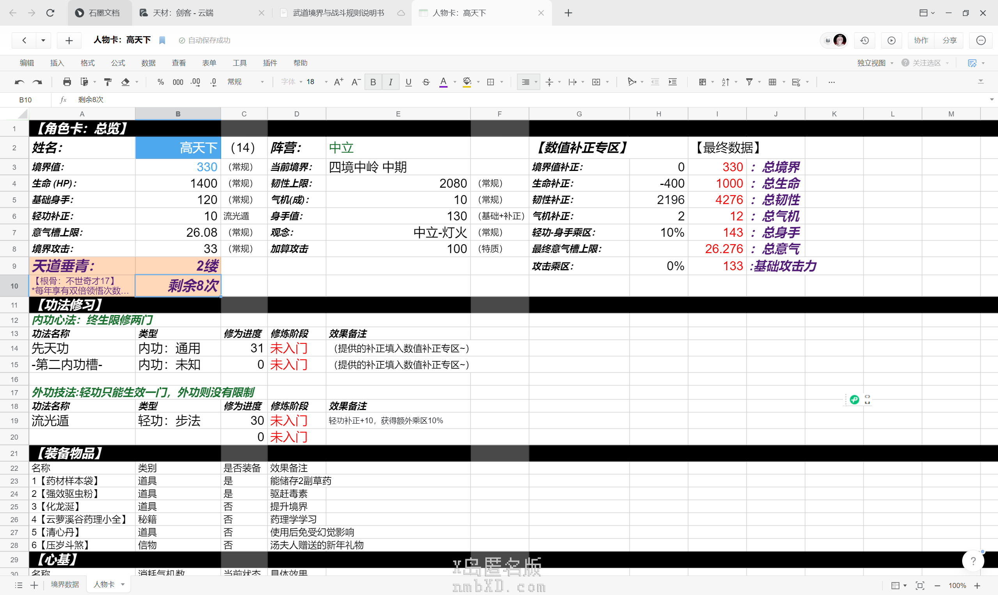Add a new sheet with plus icon
This screenshot has width=998, height=595.
point(35,585)
